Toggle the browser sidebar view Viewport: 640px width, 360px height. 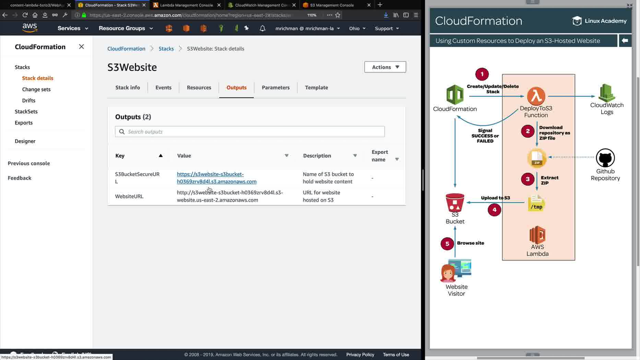point(406,15)
